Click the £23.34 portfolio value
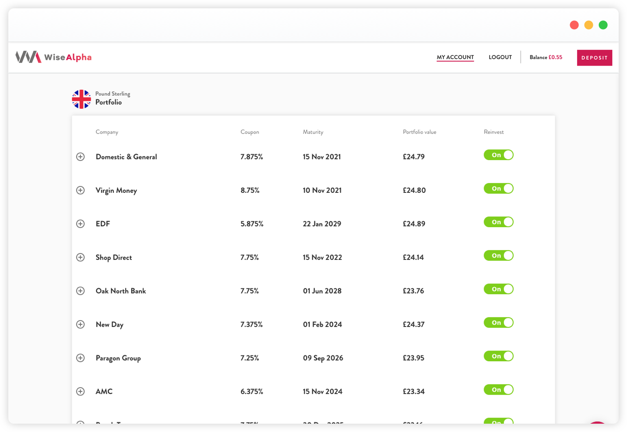The height and width of the screenshot is (432, 627). (414, 391)
